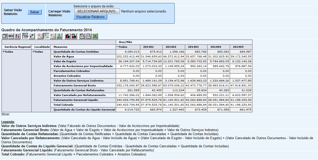The width and height of the screenshot is (318, 160).
Task: Open the MDX query editor
Action: coord(11,36)
